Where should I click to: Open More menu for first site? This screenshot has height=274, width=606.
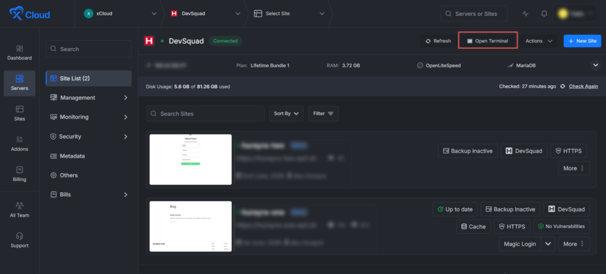coord(574,168)
